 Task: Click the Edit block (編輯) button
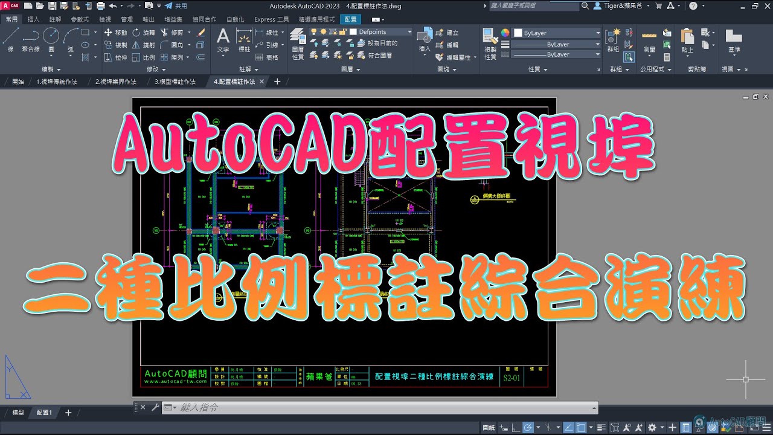(447, 45)
